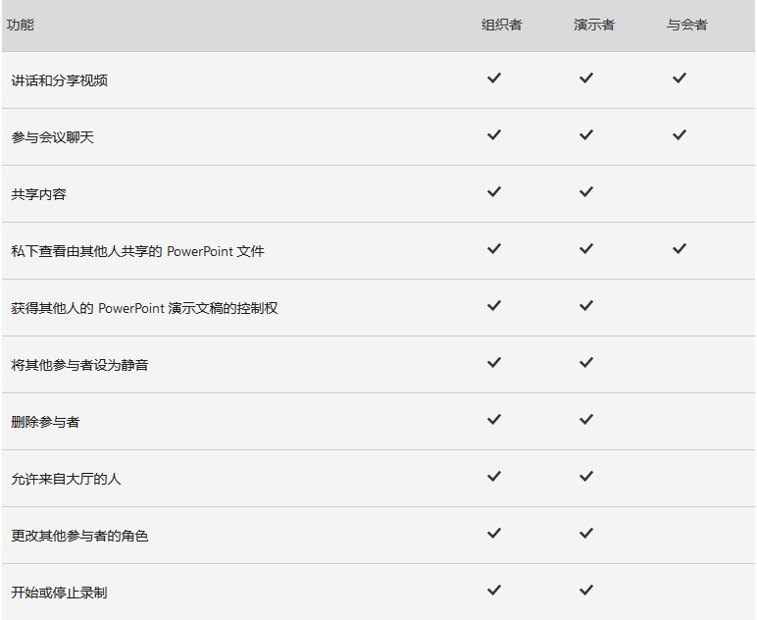Click attendee checkmark for 讲话和分享视频
The width and height of the screenshot is (757, 620).
coord(680,77)
